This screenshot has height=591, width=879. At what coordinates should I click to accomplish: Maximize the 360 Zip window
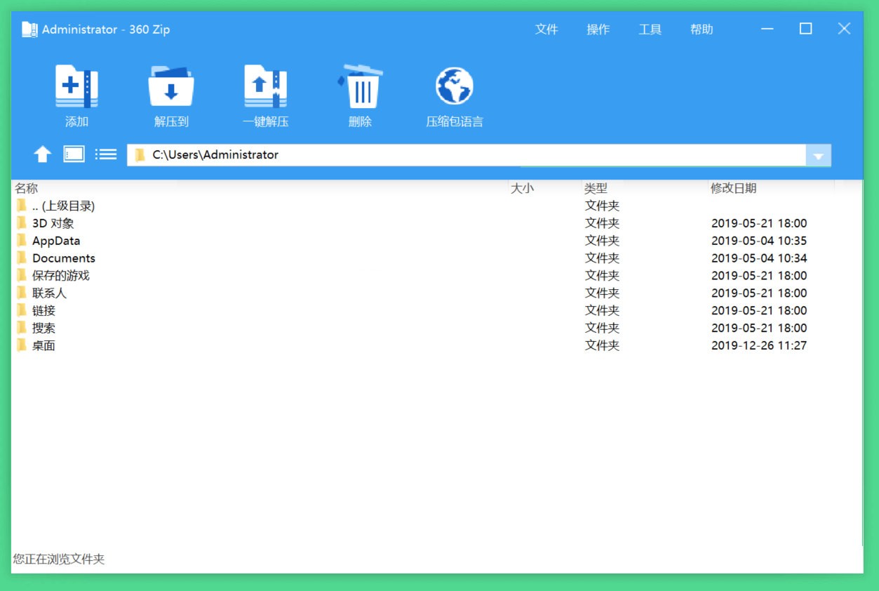click(x=806, y=29)
